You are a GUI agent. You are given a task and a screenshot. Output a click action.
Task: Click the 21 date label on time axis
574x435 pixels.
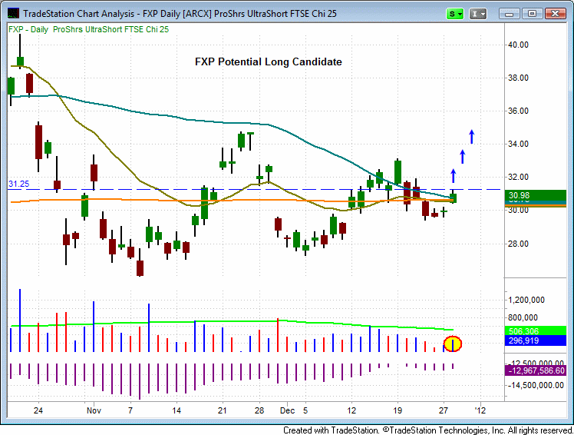pyautogui.click(x=223, y=410)
